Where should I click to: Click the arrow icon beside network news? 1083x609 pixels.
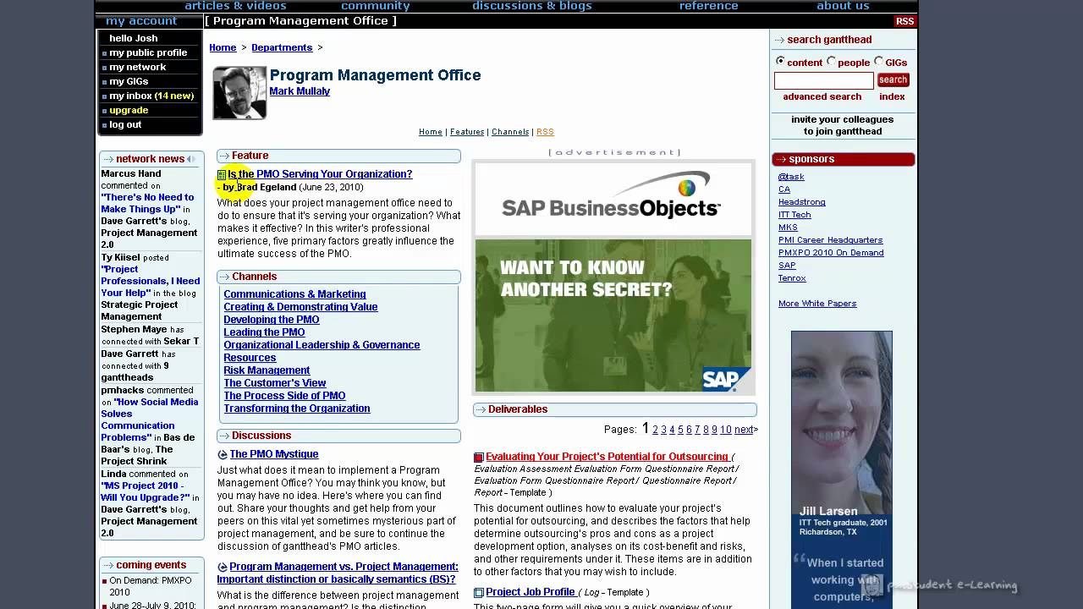coord(107,159)
